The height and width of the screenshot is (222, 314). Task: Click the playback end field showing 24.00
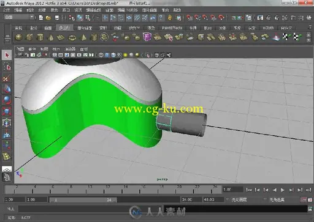pyautogui.click(x=191, y=200)
